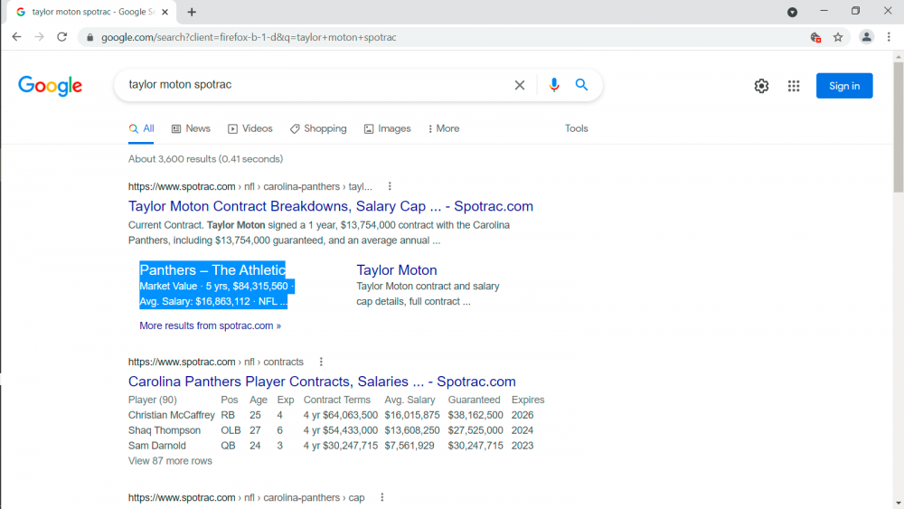Open options for Carolina Panthers contracts result
This screenshot has width=904, height=509.
(321, 362)
